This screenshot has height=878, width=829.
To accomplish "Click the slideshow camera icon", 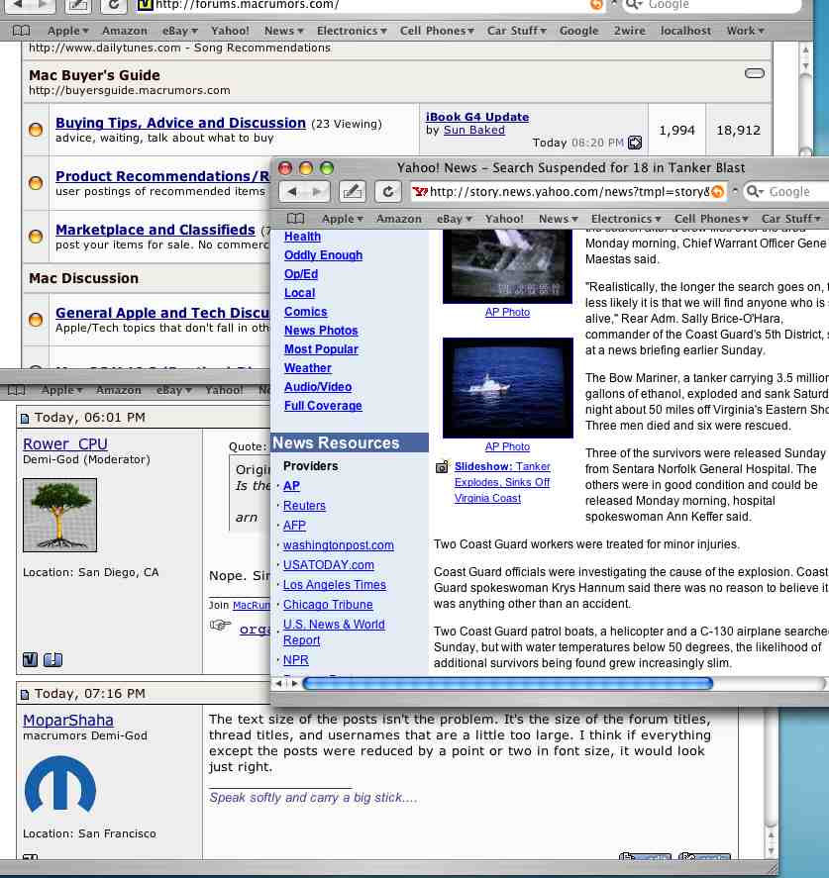I will coord(442,466).
